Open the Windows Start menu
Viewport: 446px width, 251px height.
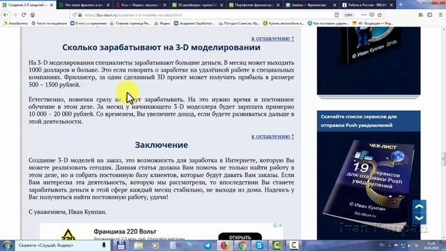(x=7, y=245)
